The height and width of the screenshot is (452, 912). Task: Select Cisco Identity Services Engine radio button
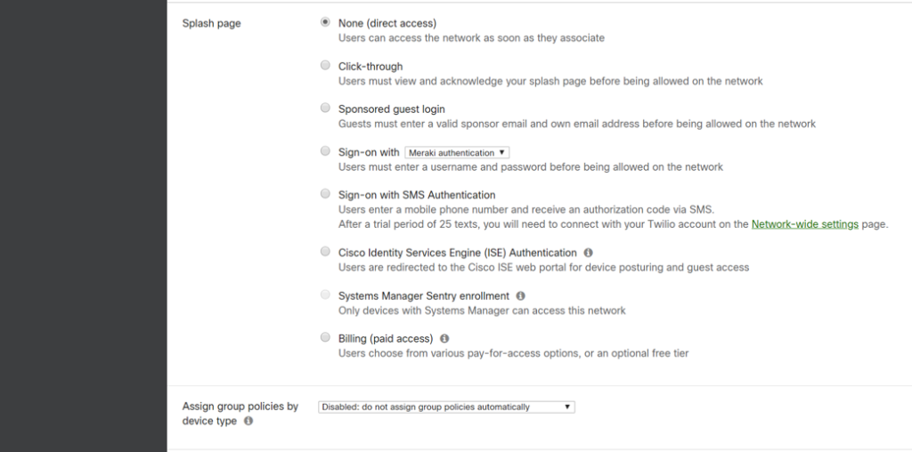pos(325,253)
